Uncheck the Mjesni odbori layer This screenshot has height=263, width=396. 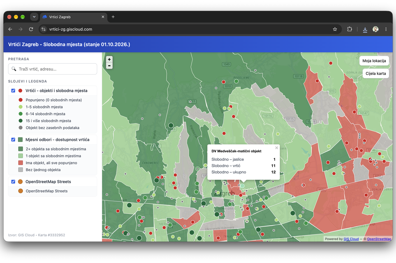coord(13,140)
